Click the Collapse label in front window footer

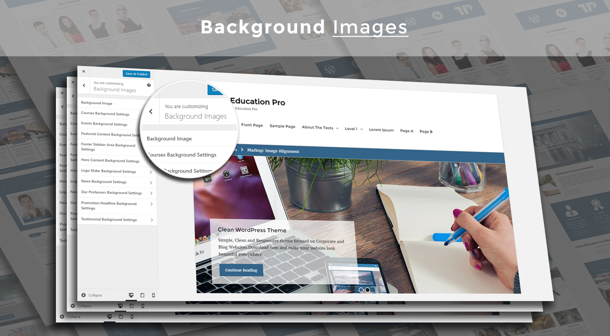pos(95,295)
